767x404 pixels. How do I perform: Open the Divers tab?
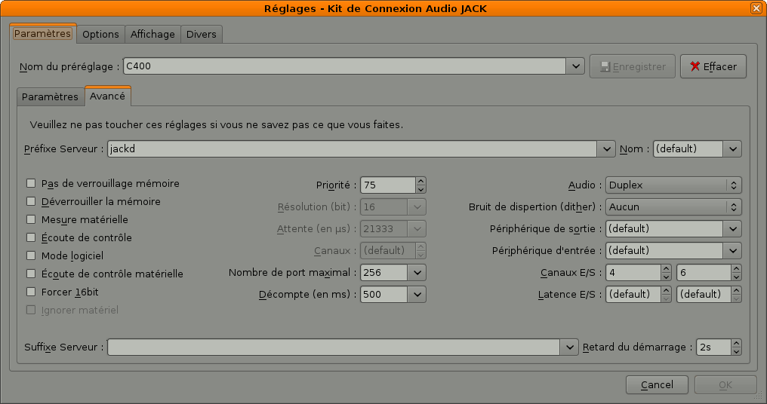[x=201, y=34]
